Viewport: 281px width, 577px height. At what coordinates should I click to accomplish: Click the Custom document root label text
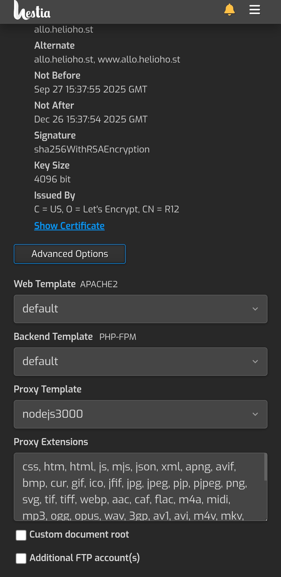(x=79, y=535)
